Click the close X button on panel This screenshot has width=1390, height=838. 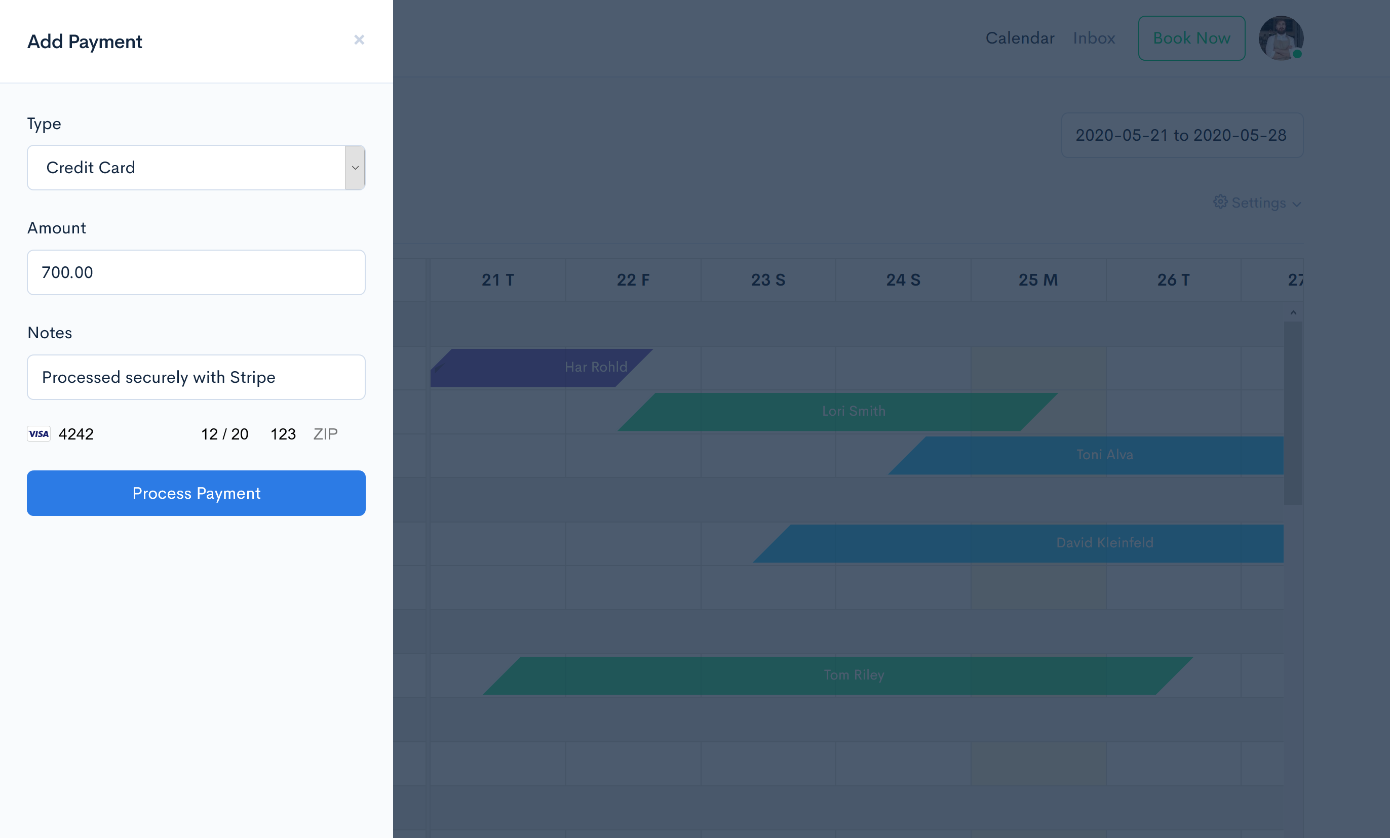[x=359, y=41]
